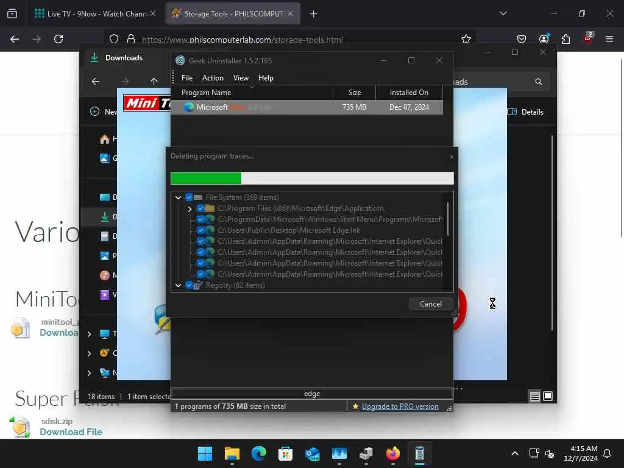Open the Music folder icon in the Explorer sidebar
Screen dimensions: 624x468
(105, 275)
